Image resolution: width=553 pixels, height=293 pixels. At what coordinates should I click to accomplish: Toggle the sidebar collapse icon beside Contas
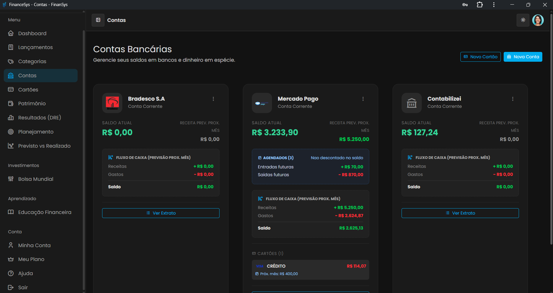click(x=98, y=20)
